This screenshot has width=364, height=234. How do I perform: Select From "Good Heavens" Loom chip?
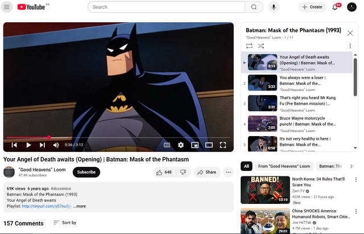pyautogui.click(x=284, y=166)
